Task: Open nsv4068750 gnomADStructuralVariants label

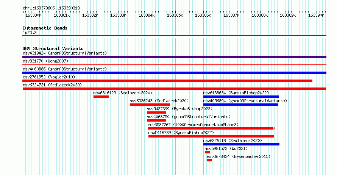Action: click(189, 117)
